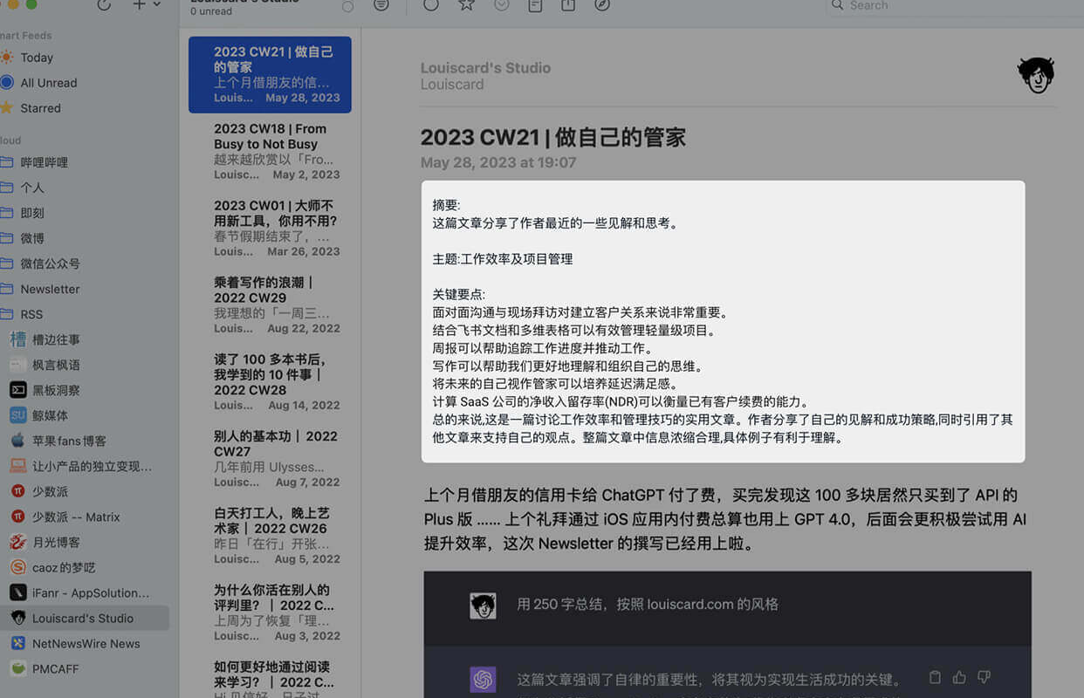The height and width of the screenshot is (698, 1084).
Task: Click the Louiscard's Studio link in article header
Action: pyautogui.click(x=485, y=68)
